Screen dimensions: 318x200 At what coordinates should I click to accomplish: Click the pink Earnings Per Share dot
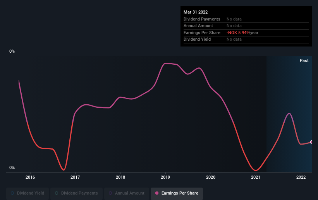pyautogui.click(x=157, y=193)
